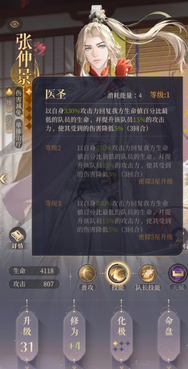Click the left arrow to previous character
The height and width of the screenshot is (369, 188).
click(3, 179)
